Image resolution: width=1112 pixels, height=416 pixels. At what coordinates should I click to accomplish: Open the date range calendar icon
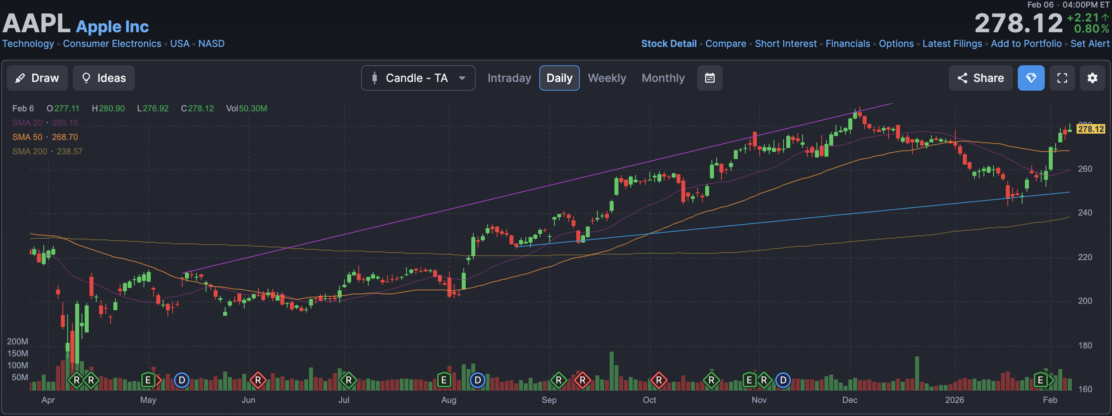pos(710,78)
